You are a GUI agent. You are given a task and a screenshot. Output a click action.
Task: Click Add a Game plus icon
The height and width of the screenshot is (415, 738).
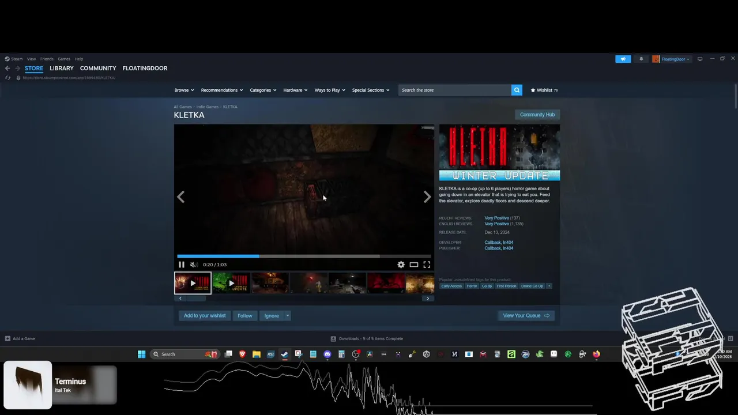tap(7, 339)
